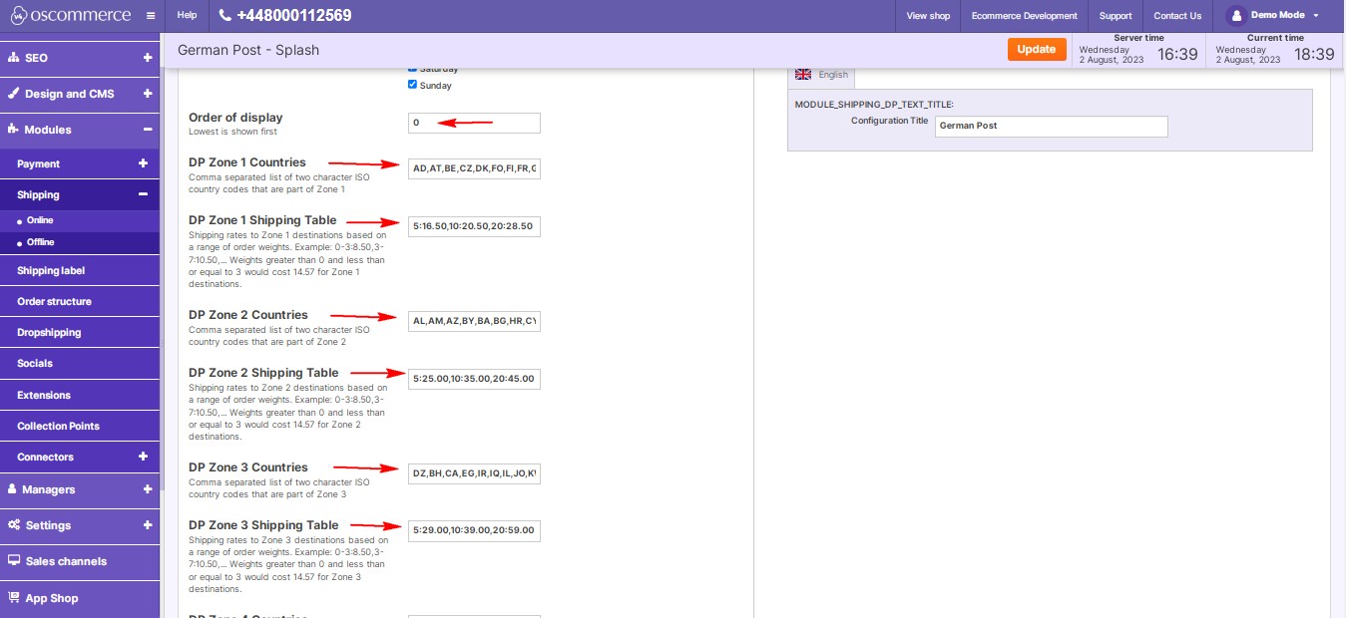This screenshot has height=618, width=1346.
Task: Click the orange Update button
Action: point(1037,49)
